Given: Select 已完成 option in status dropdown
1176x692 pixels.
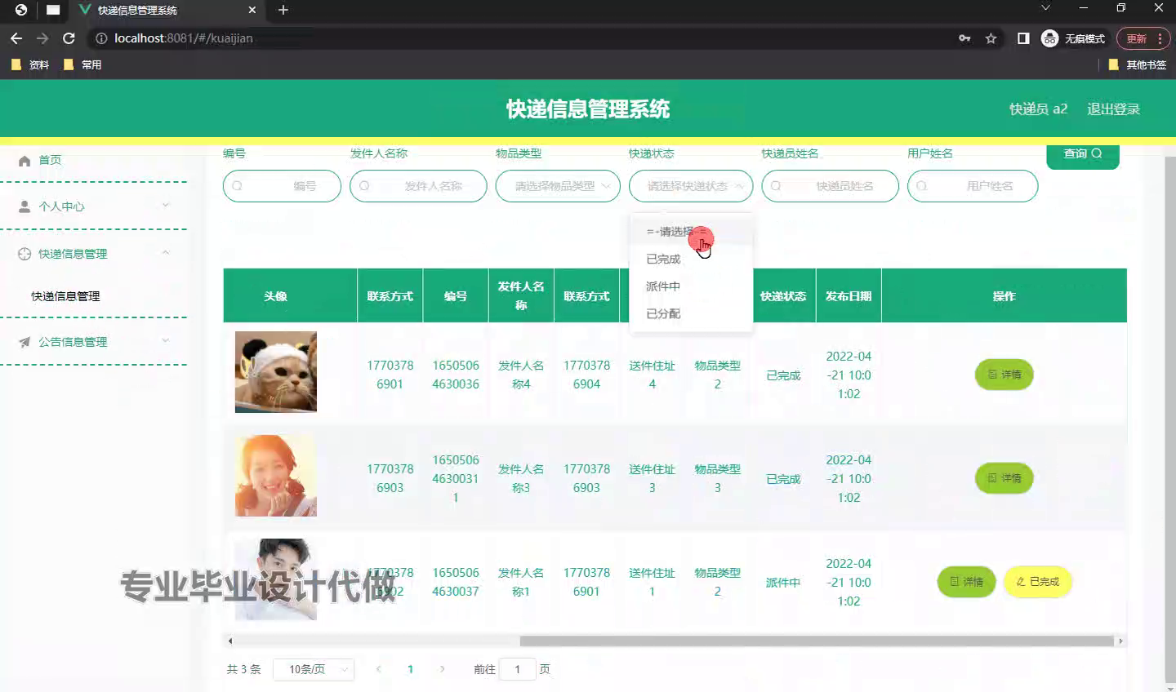Looking at the screenshot, I should pos(691,259).
